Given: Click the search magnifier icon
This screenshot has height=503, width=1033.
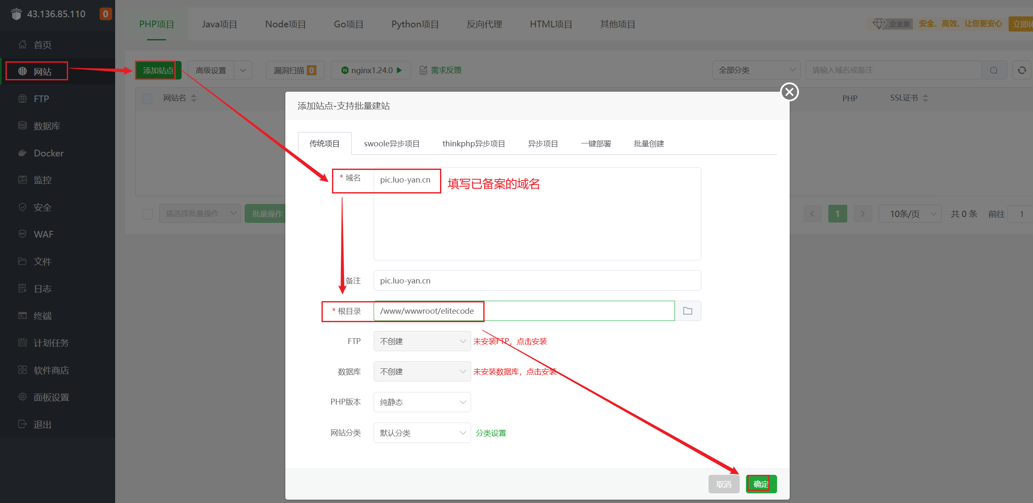Looking at the screenshot, I should [993, 70].
